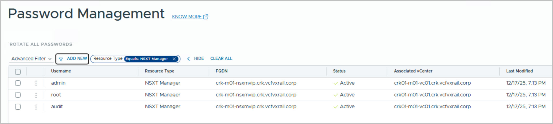Image resolution: width=553 pixels, height=124 pixels.
Task: Remove the NSXT Manager filter chip
Action: click(174, 59)
